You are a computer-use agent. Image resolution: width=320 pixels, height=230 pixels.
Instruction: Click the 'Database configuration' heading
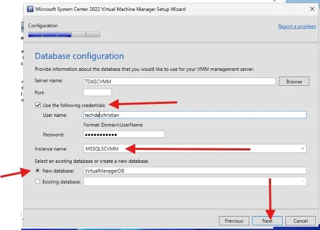79,56
